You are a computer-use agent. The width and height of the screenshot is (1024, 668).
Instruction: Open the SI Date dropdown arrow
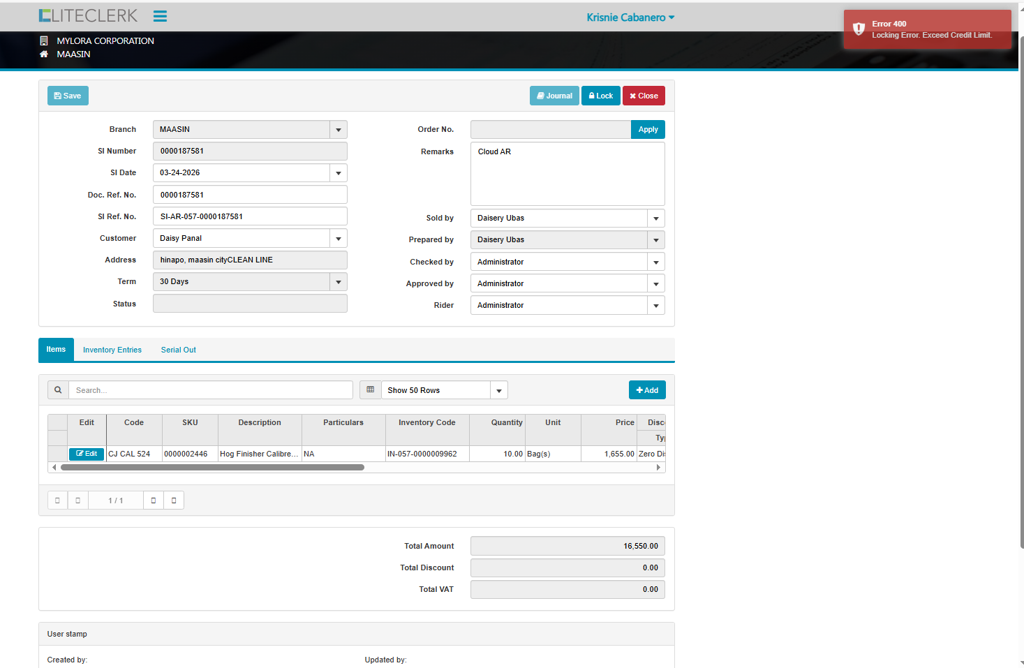[339, 173]
